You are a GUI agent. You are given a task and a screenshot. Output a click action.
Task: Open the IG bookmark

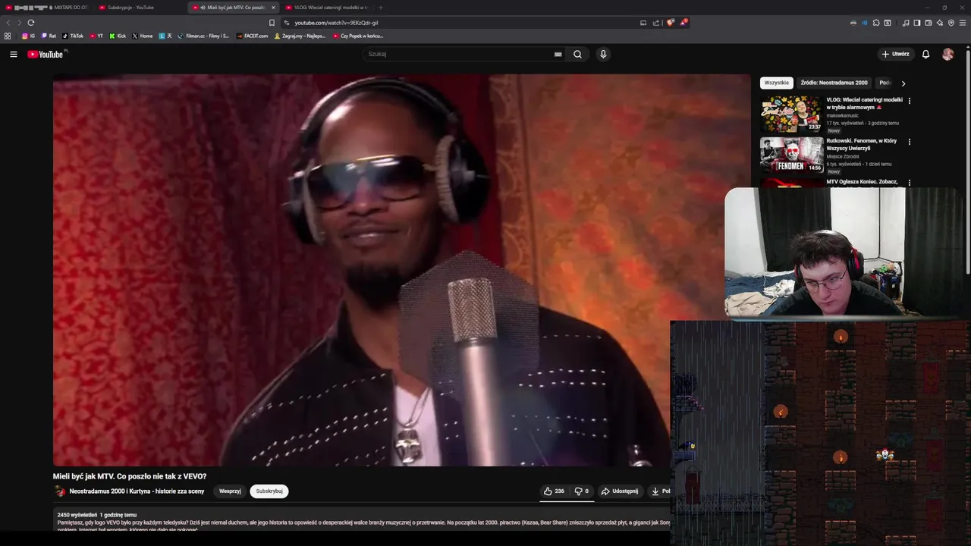(28, 36)
